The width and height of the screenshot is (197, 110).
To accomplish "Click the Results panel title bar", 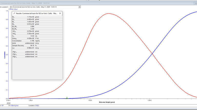I will click(x=37, y=13).
